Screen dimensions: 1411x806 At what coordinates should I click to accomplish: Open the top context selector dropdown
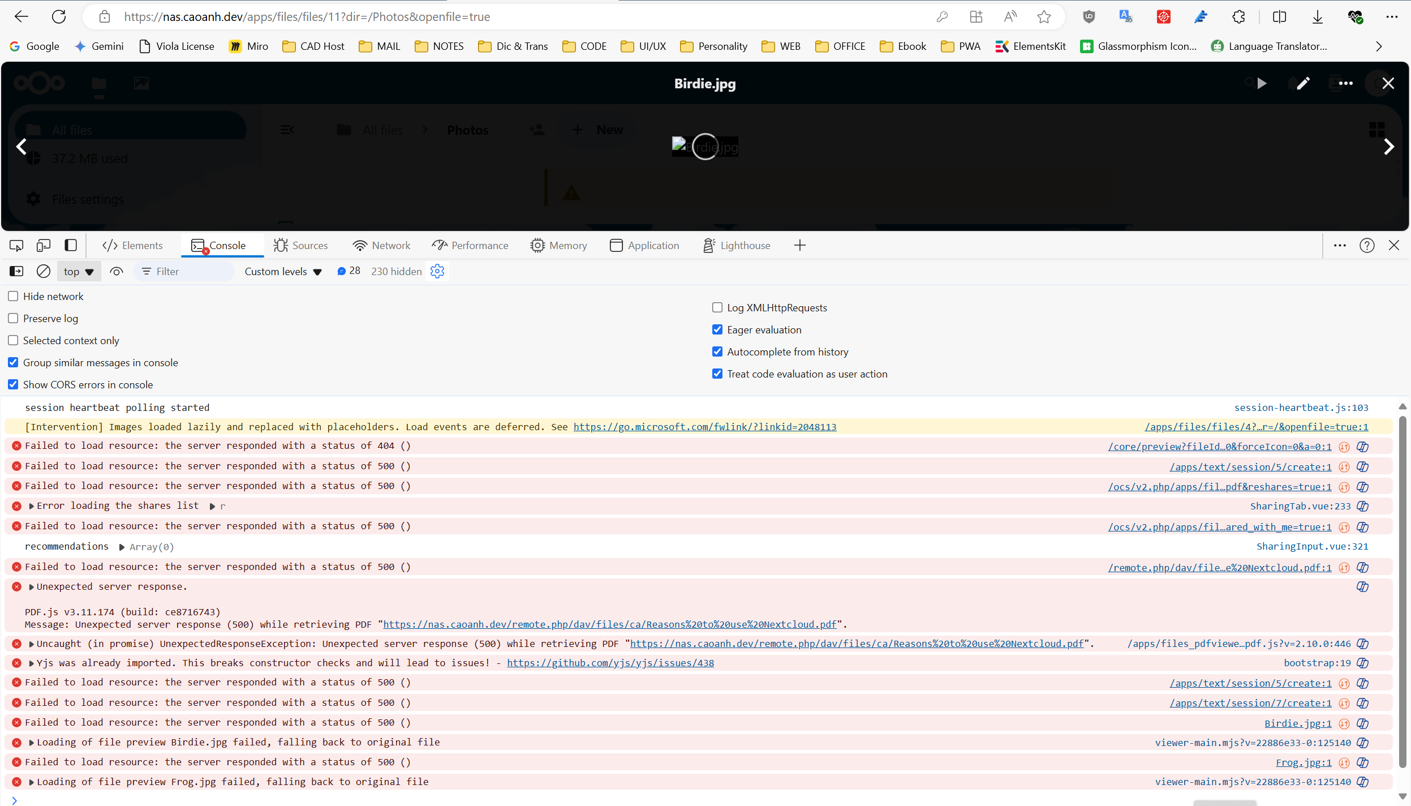[x=79, y=272]
